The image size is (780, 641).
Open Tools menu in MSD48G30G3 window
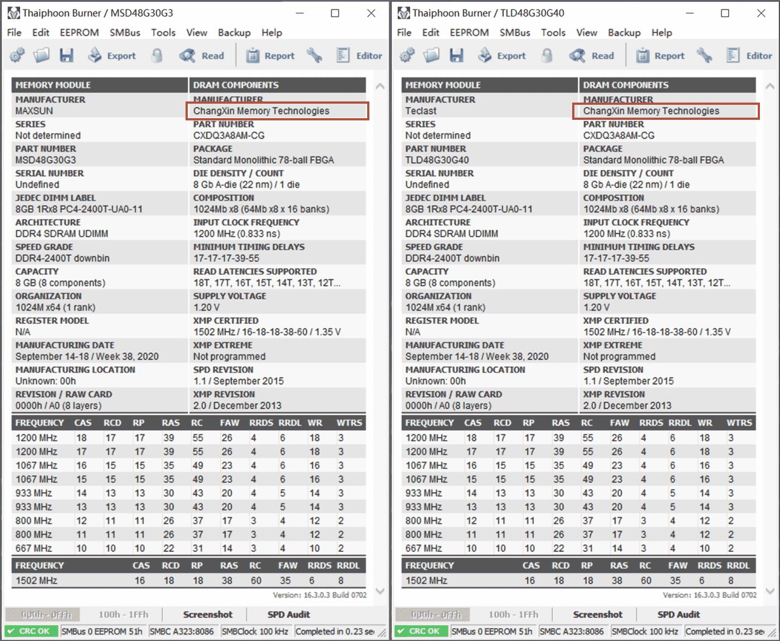(x=163, y=32)
